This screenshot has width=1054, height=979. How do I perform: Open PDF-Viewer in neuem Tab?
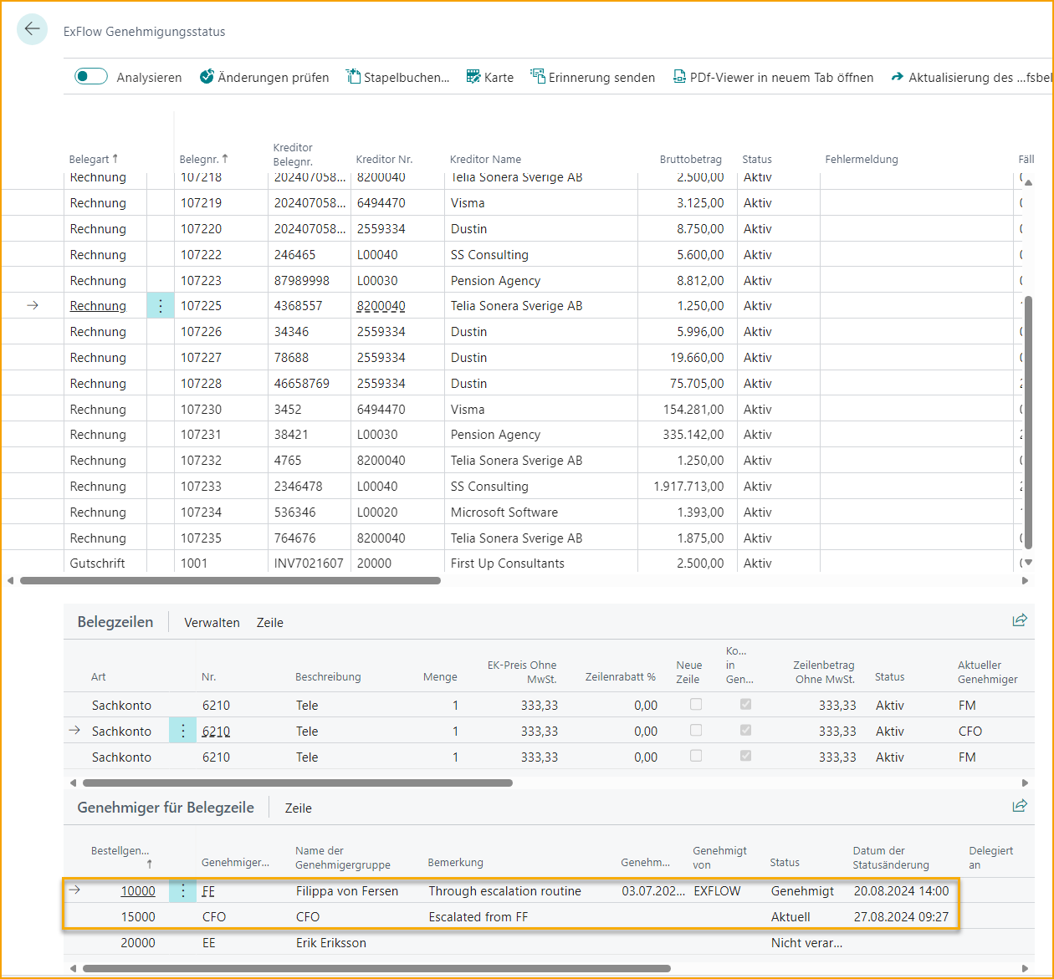[x=774, y=77]
